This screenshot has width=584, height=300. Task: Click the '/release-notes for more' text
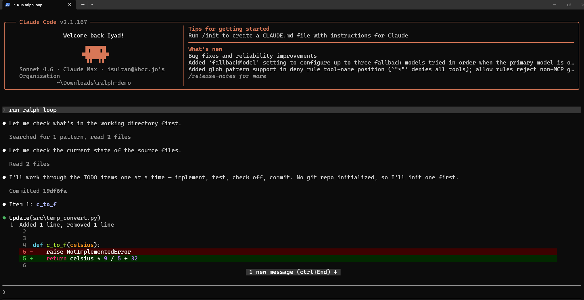[x=227, y=76]
